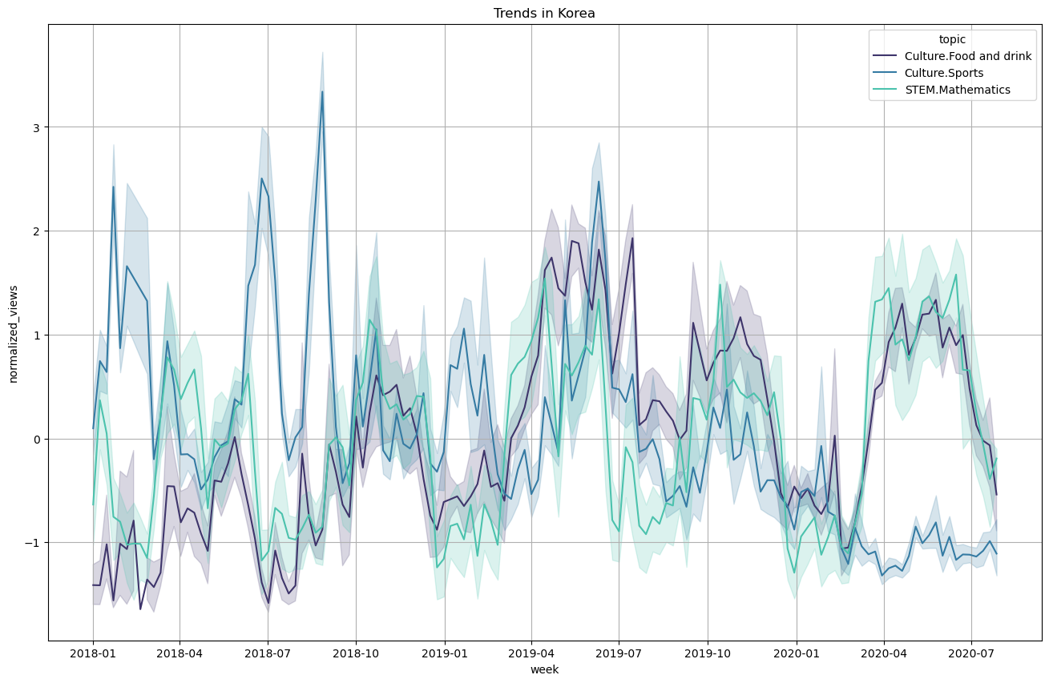Screen dimensions: 1049x683
Task: Click the teal STEM.Mathematics legend line
Action: tap(886, 90)
